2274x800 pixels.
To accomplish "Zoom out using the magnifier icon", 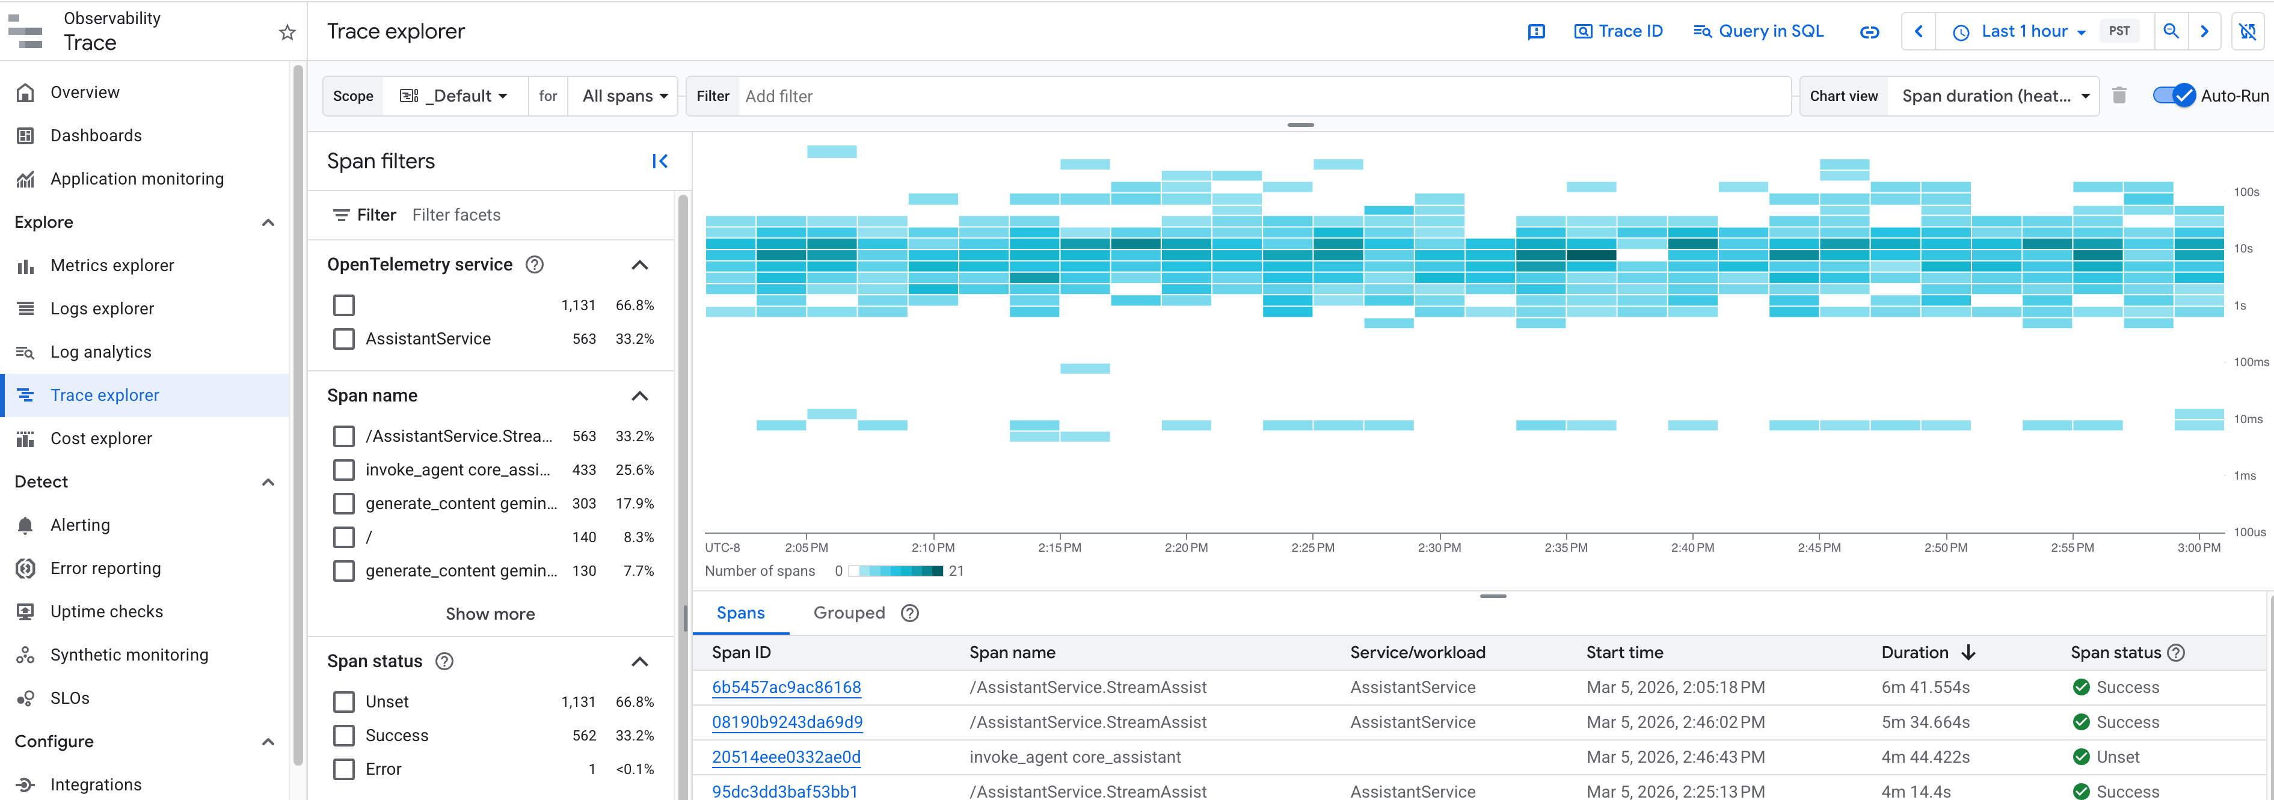I will pyautogui.click(x=2172, y=31).
